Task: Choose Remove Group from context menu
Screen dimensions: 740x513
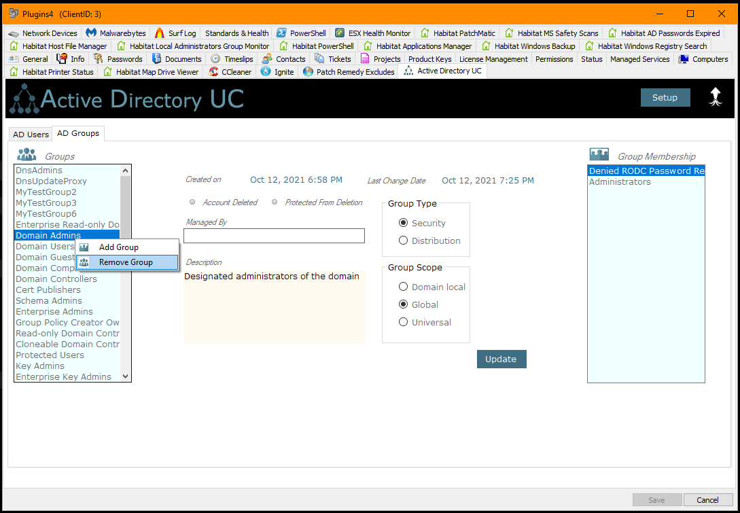Action: coord(126,262)
